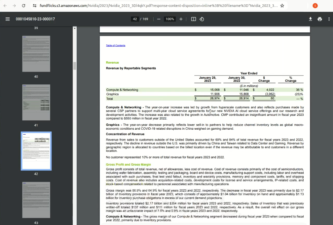
Task: Go forward in browser history
Action: [14, 6]
